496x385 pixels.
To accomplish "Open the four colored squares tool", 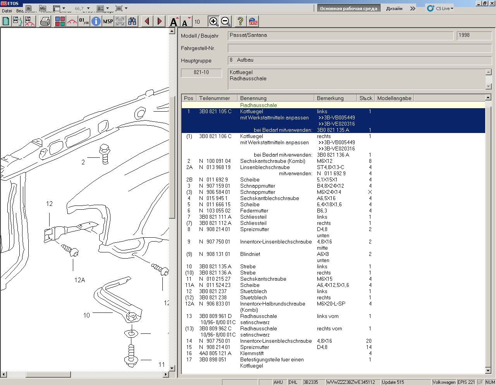I will coord(60,21).
